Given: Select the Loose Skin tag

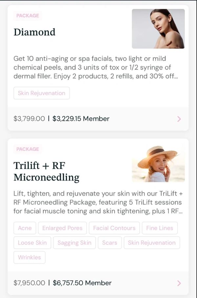Looking at the screenshot, I should point(32,243).
